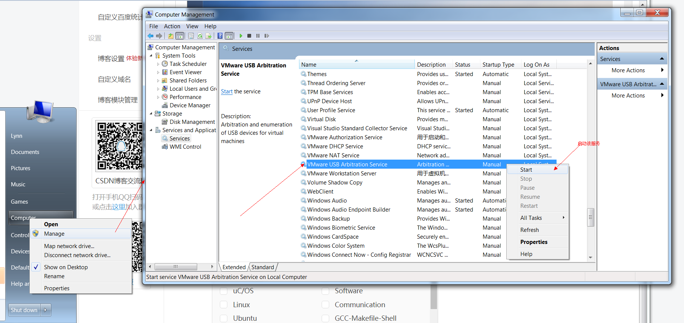Open the Action menu
This screenshot has height=323, width=684.
coord(172,26)
